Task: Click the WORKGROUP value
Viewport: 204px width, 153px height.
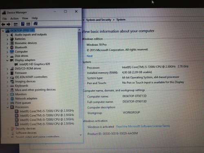Action: [131, 113]
